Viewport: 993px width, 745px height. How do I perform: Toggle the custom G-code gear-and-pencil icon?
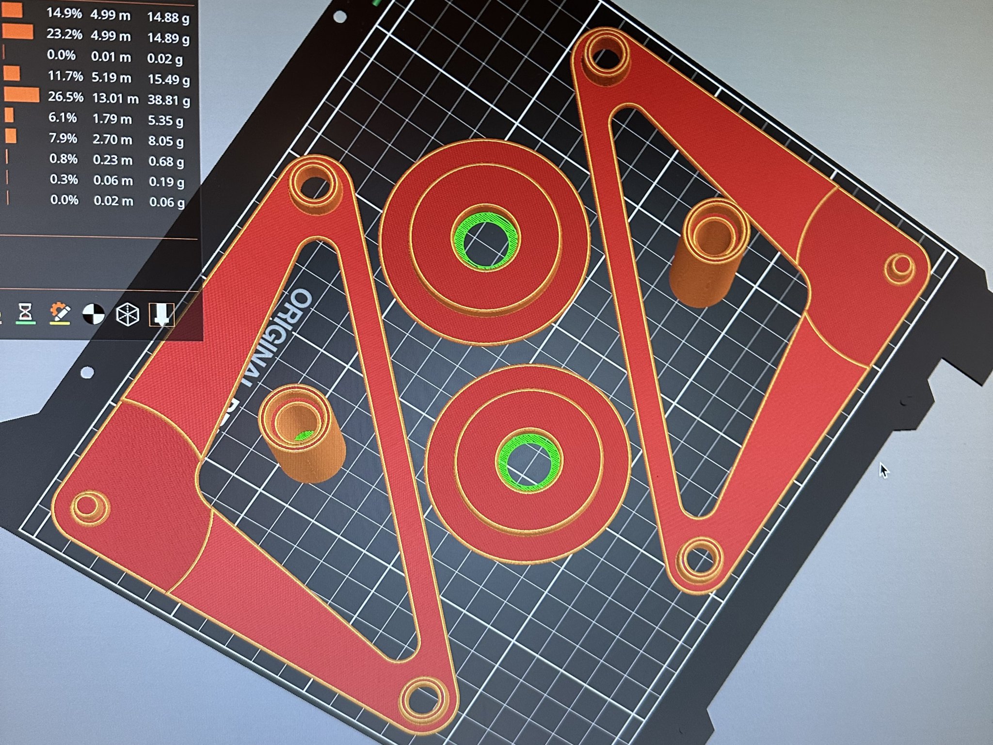tap(60, 313)
